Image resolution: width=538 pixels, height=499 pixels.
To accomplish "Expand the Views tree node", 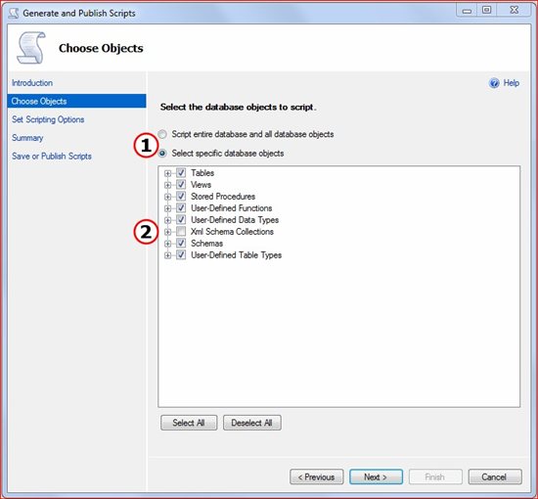I will click(168, 185).
